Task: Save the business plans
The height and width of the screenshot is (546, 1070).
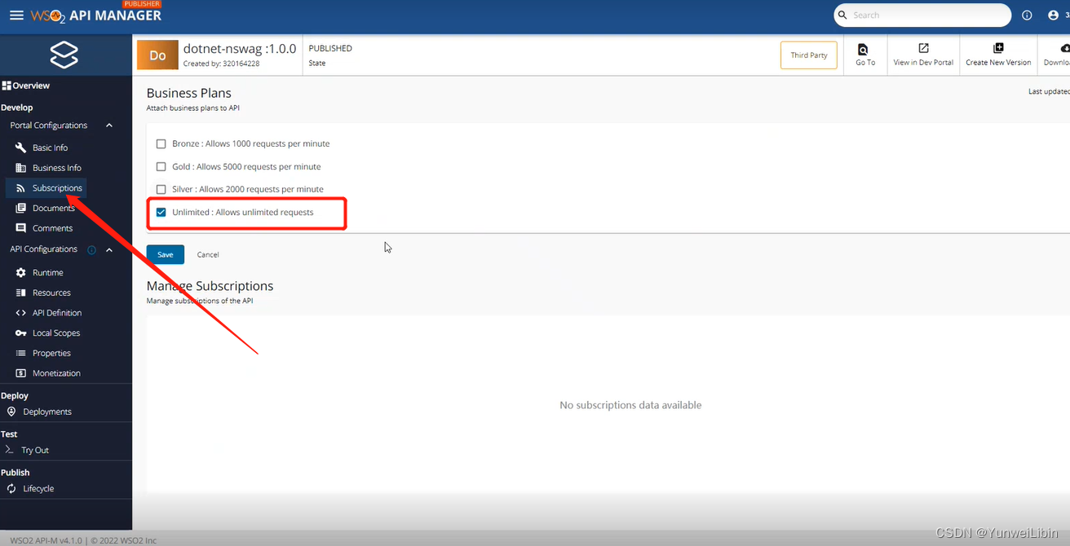Action: click(x=166, y=254)
